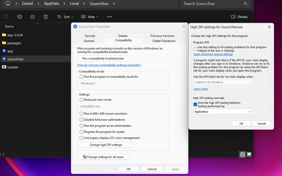The image size is (282, 176).
Task: Click the delete trash icon in Explorer
Action: (x=46, y=17)
